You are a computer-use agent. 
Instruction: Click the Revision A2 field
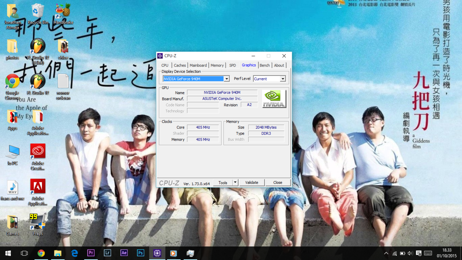coord(249,105)
